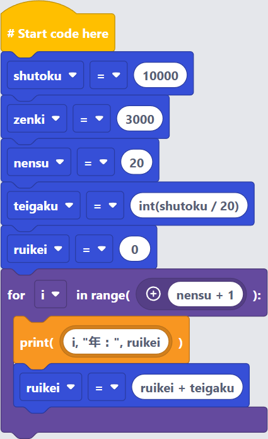This screenshot has height=439, width=268.
Task: Edit the 3000 value field
Action: tap(140, 119)
